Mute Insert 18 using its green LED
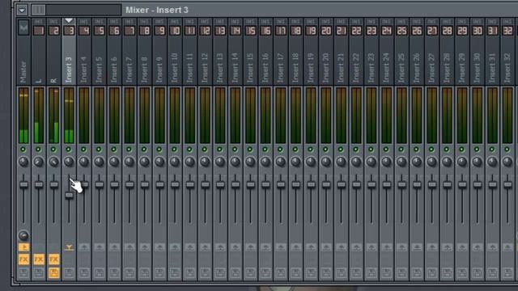This screenshot has height=291, width=518. tap(295, 150)
